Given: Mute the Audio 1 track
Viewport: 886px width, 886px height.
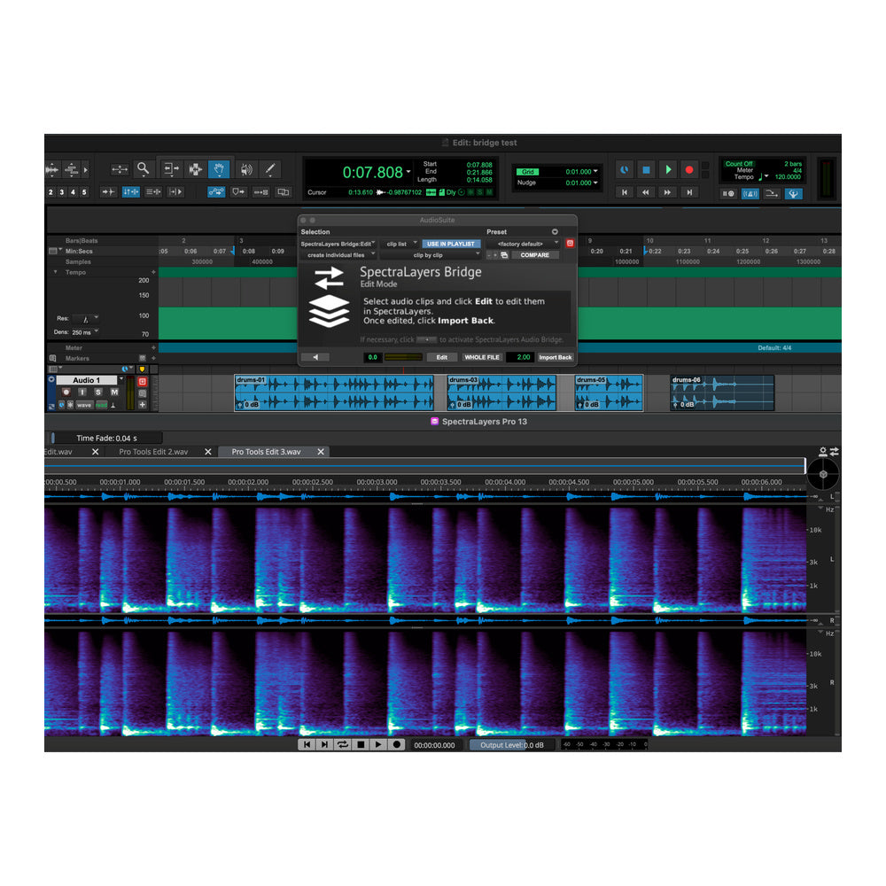Looking at the screenshot, I should coord(114,392).
